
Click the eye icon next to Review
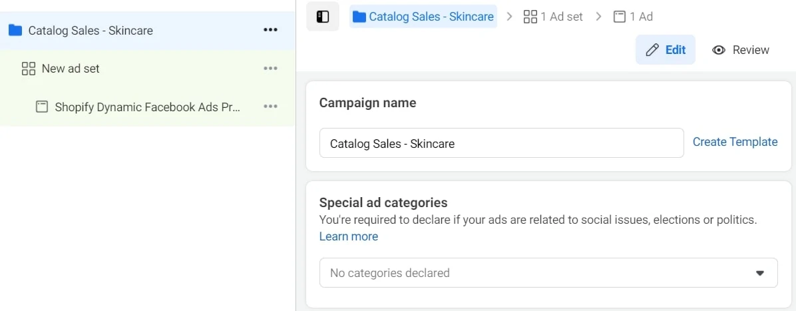point(719,50)
